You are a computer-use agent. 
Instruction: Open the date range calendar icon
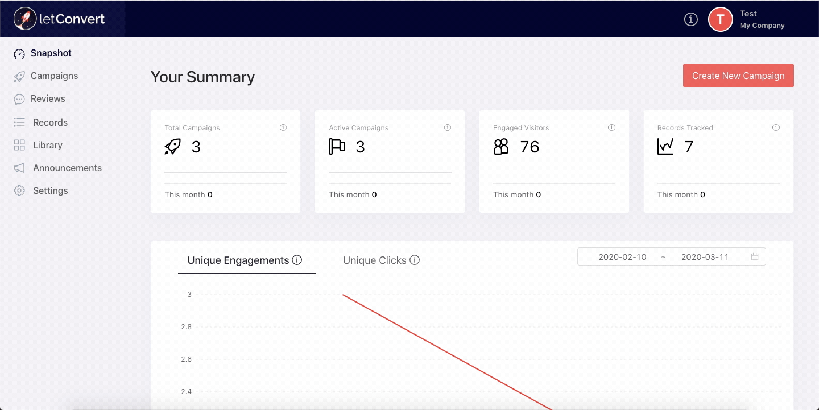coord(755,256)
